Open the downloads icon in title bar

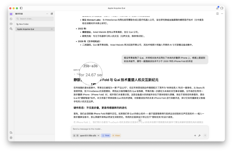tap(217, 8)
